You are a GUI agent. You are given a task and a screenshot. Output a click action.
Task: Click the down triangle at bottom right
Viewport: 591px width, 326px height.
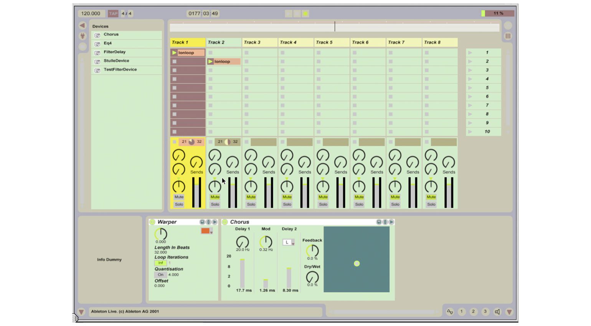(509, 312)
